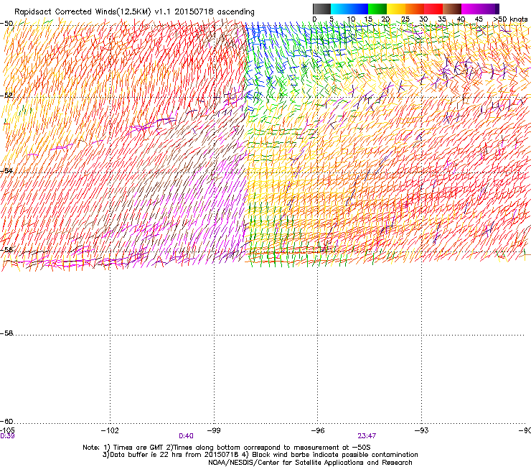Click the '25' label under the color scale

[405, 19]
